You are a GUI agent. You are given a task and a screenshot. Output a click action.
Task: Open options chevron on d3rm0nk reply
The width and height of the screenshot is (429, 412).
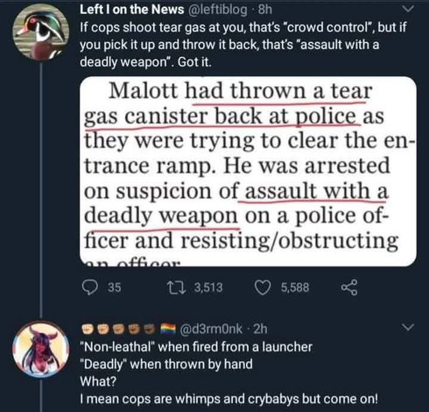408,327
